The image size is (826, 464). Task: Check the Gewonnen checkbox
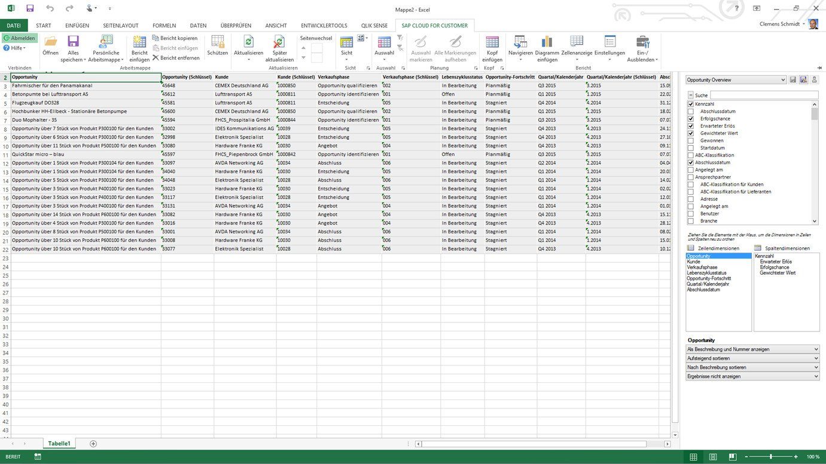point(691,140)
